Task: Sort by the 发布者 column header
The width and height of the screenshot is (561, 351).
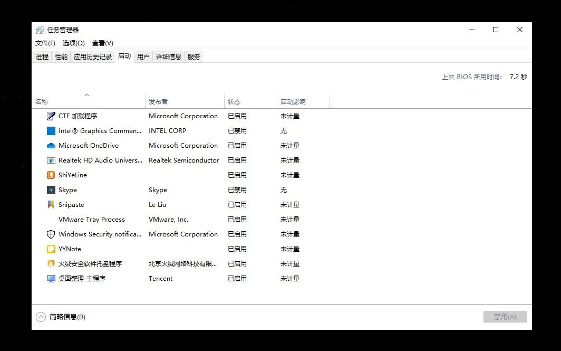Action: (185, 102)
